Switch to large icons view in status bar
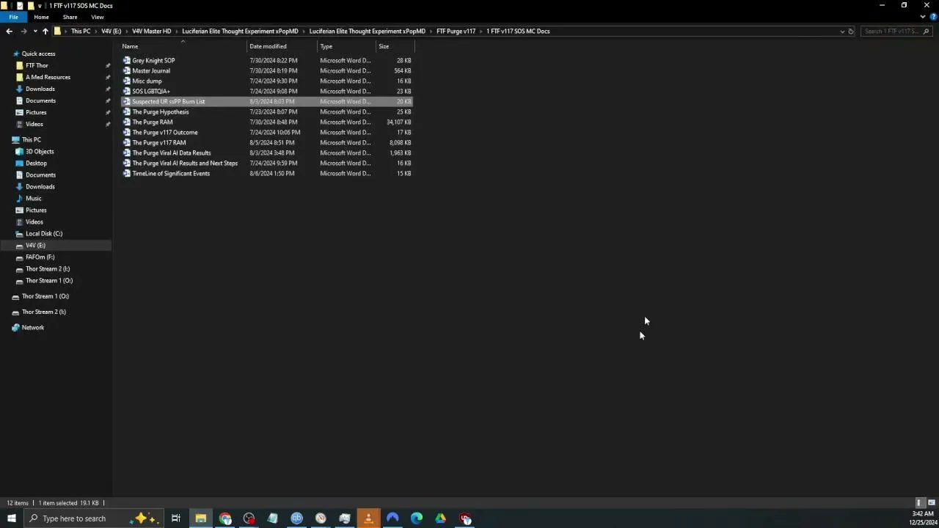This screenshot has width=939, height=528. (931, 503)
